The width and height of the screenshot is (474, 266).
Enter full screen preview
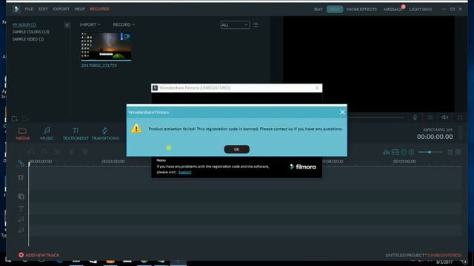460,118
